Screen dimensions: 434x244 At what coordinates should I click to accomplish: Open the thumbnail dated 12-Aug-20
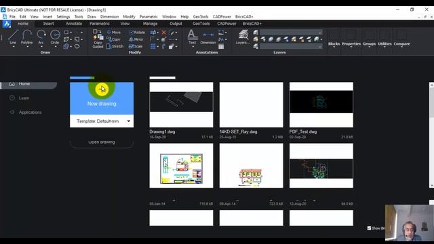[x=321, y=165]
